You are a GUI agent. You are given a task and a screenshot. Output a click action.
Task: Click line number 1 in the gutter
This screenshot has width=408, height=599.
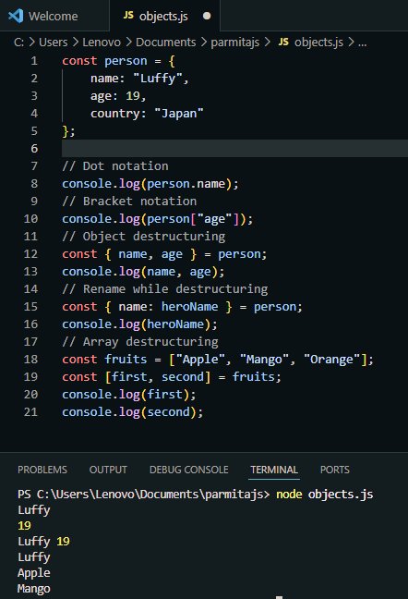pyautogui.click(x=34, y=61)
